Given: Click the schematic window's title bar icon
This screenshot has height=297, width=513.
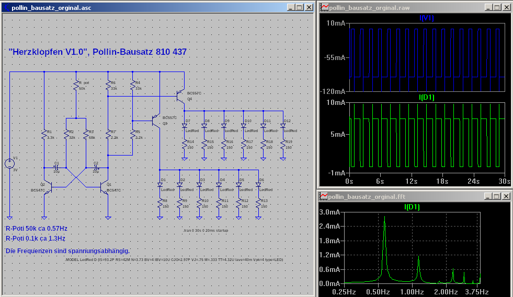Looking at the screenshot, I should coord(6,7).
